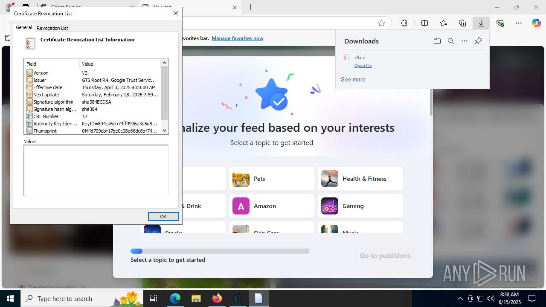Click scroll up arrow in field list
The width and height of the screenshot is (546, 307).
pos(165,63)
